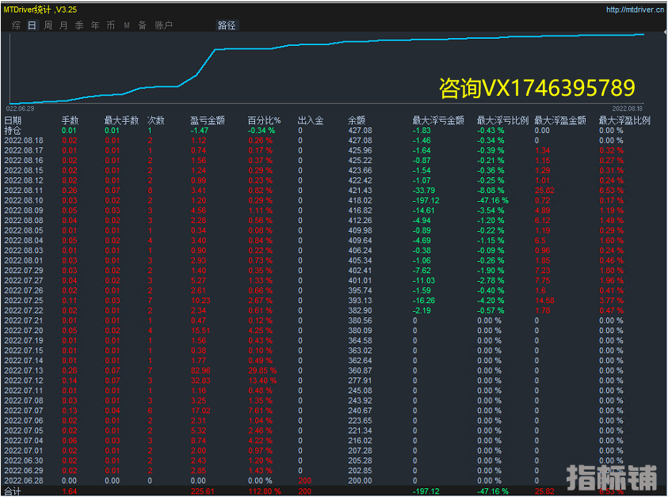Click the 百分比% column header
668x497 pixels.
click(264, 120)
